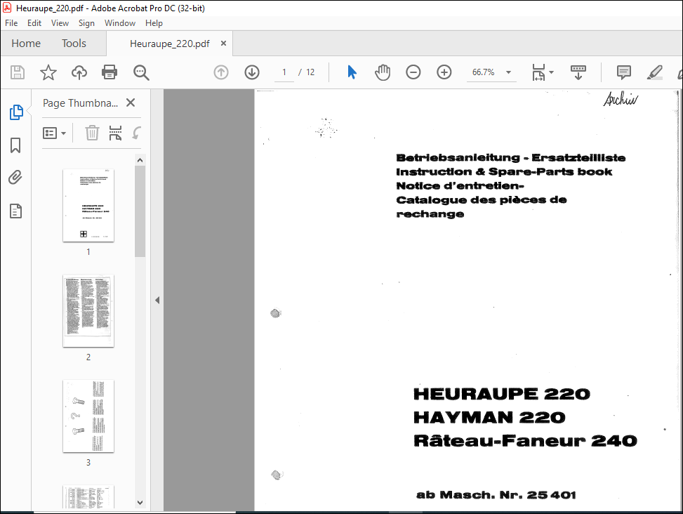The width and height of the screenshot is (683, 514).
Task: Click the Save file icon
Action: point(18,72)
